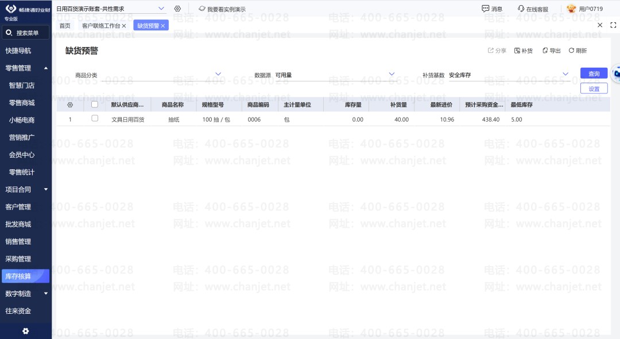Screen dimensions: 620x339
Task: Click the account settings gear icon
Action: [177, 8]
